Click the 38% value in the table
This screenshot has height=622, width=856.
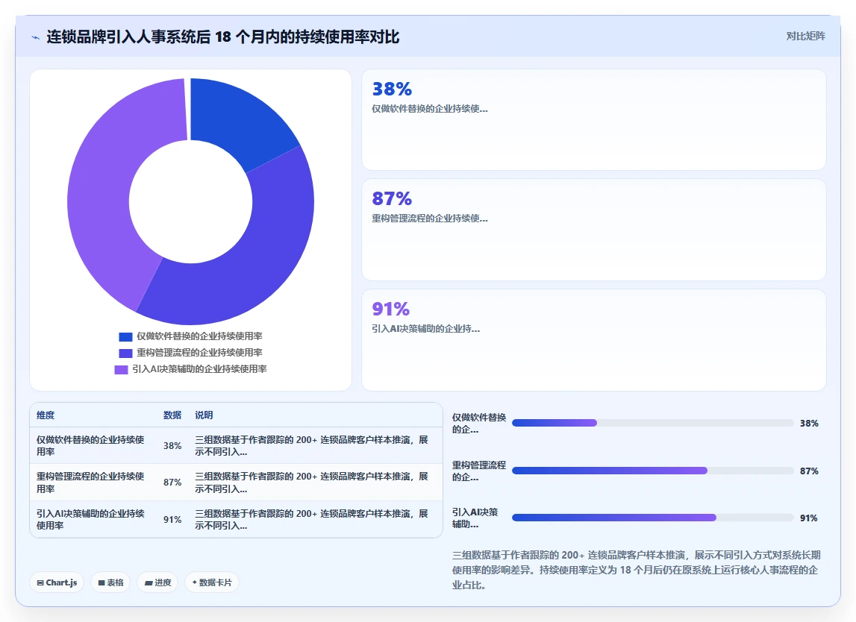coord(172,446)
